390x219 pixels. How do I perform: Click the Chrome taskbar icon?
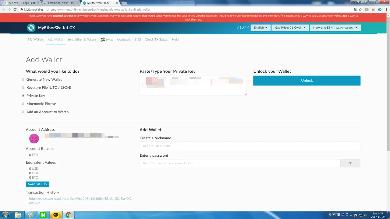pyautogui.click(x=68, y=215)
